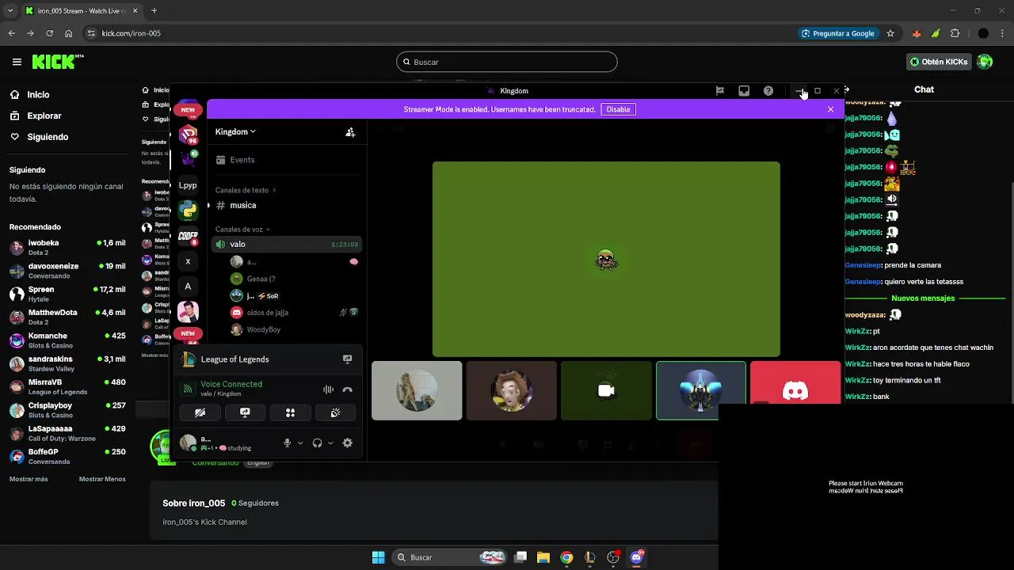This screenshot has height=570, width=1014.
Task: Open Chrome extensions puzzle icon
Action: point(955,33)
